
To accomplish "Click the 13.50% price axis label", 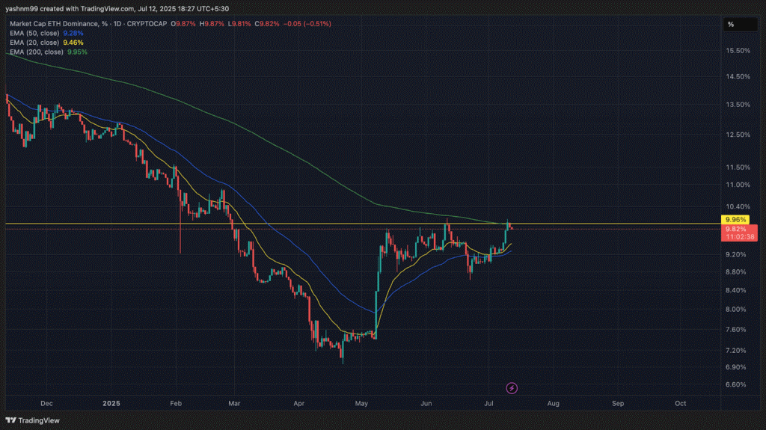I will tap(738, 105).
